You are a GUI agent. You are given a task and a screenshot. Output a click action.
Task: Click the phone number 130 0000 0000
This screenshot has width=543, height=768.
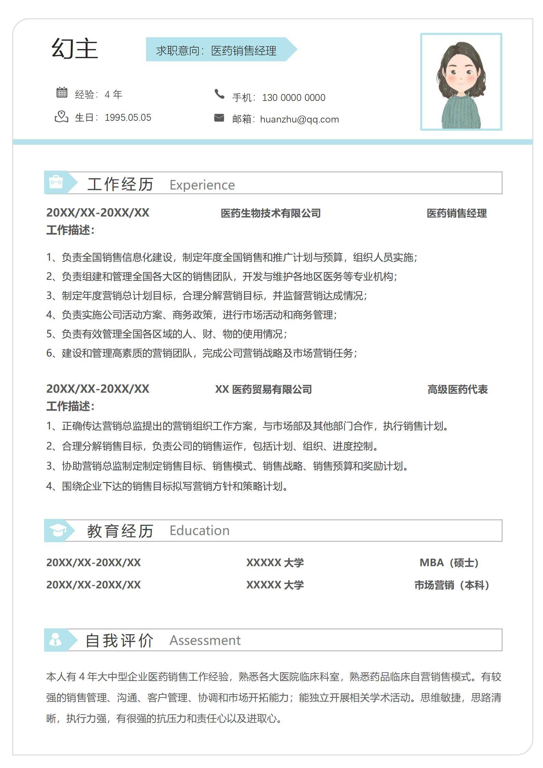(x=293, y=98)
